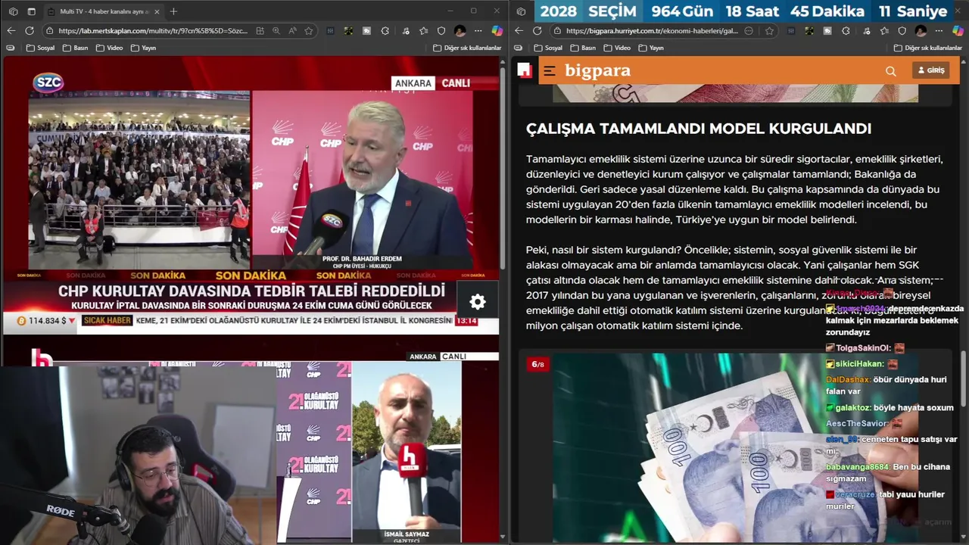
Task: Open Sosyal bookmarks folder in bigpara window
Action: point(548,48)
